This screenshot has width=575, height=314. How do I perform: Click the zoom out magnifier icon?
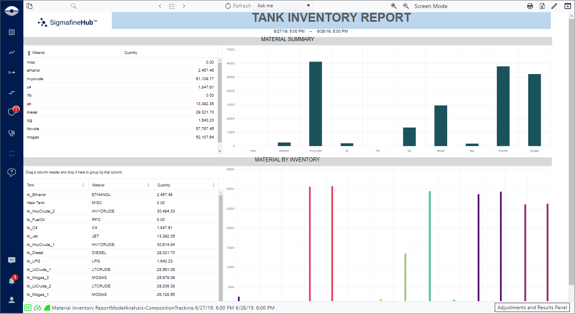(x=406, y=6)
